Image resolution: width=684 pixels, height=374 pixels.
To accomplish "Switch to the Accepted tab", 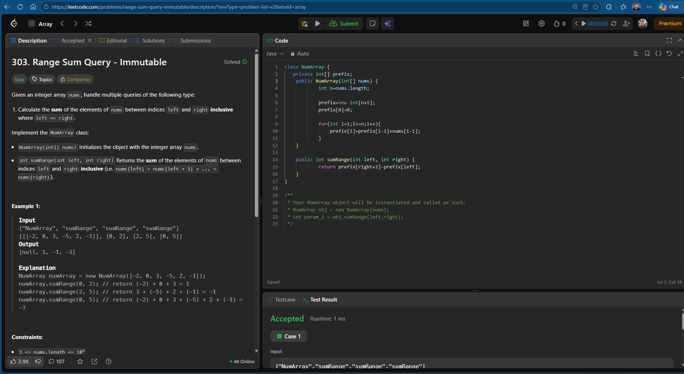I will [69, 40].
